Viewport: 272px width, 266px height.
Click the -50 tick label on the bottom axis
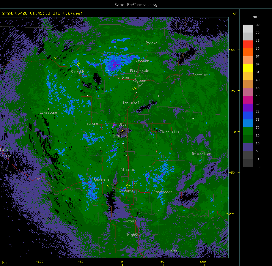point(80,262)
